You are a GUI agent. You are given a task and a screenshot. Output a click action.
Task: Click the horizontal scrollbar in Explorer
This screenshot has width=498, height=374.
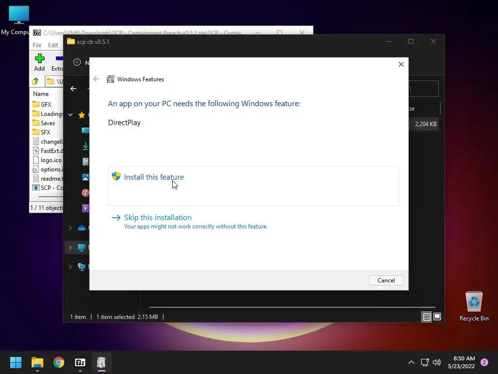coord(292,307)
